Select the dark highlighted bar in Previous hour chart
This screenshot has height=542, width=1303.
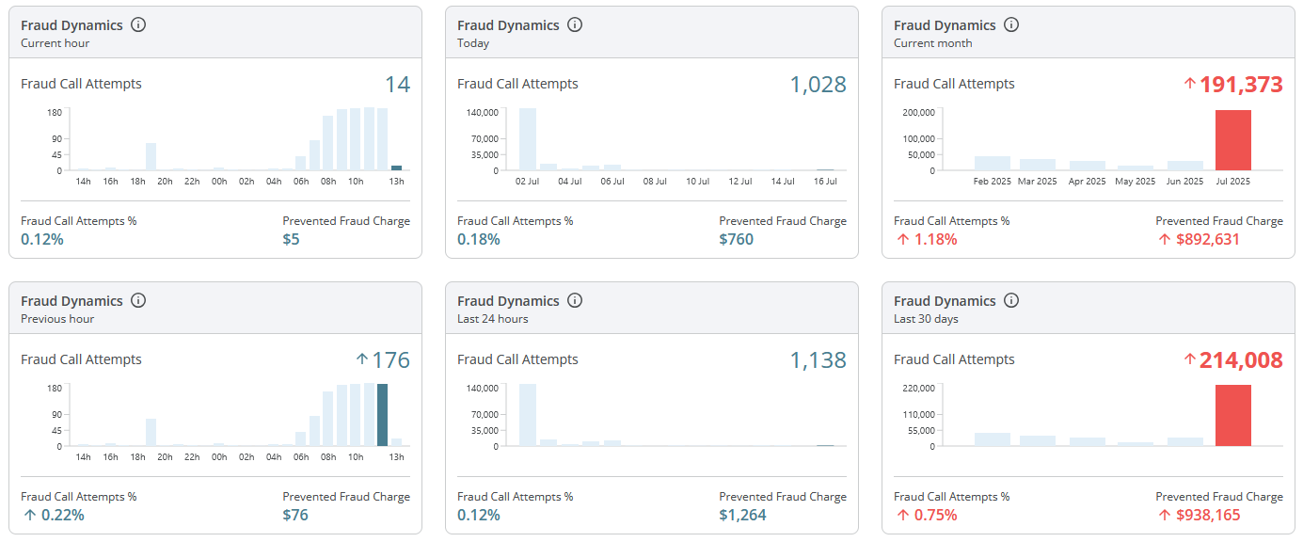click(382, 415)
